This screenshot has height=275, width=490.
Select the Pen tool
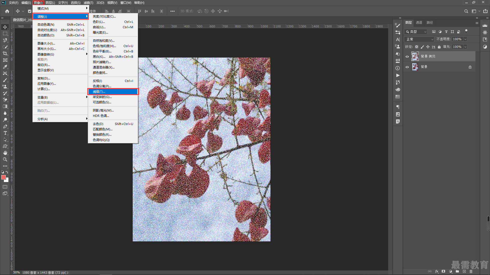click(5, 126)
